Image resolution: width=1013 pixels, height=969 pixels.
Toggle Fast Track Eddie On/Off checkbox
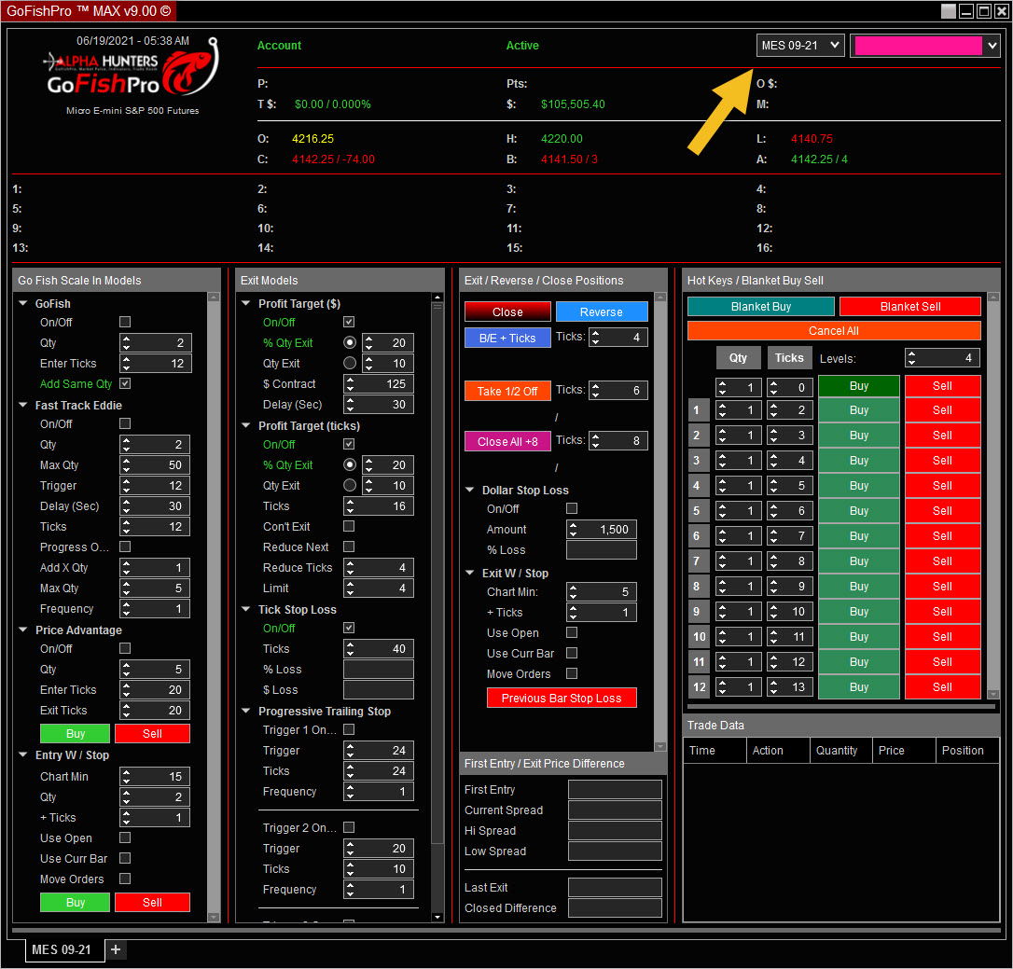coord(125,423)
